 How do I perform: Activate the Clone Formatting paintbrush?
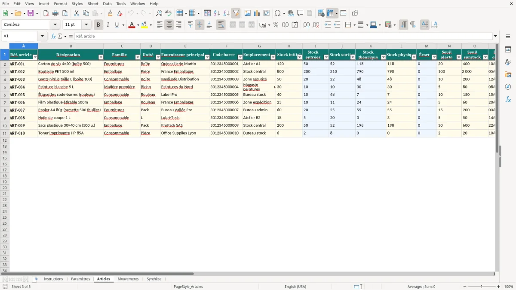(x=111, y=13)
